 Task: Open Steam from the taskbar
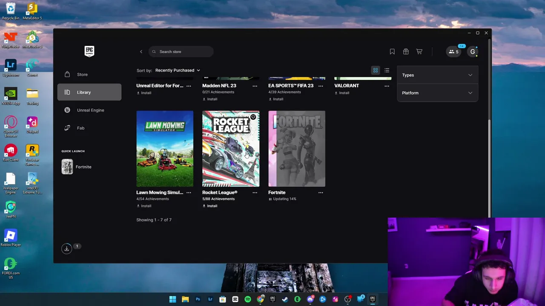285,299
